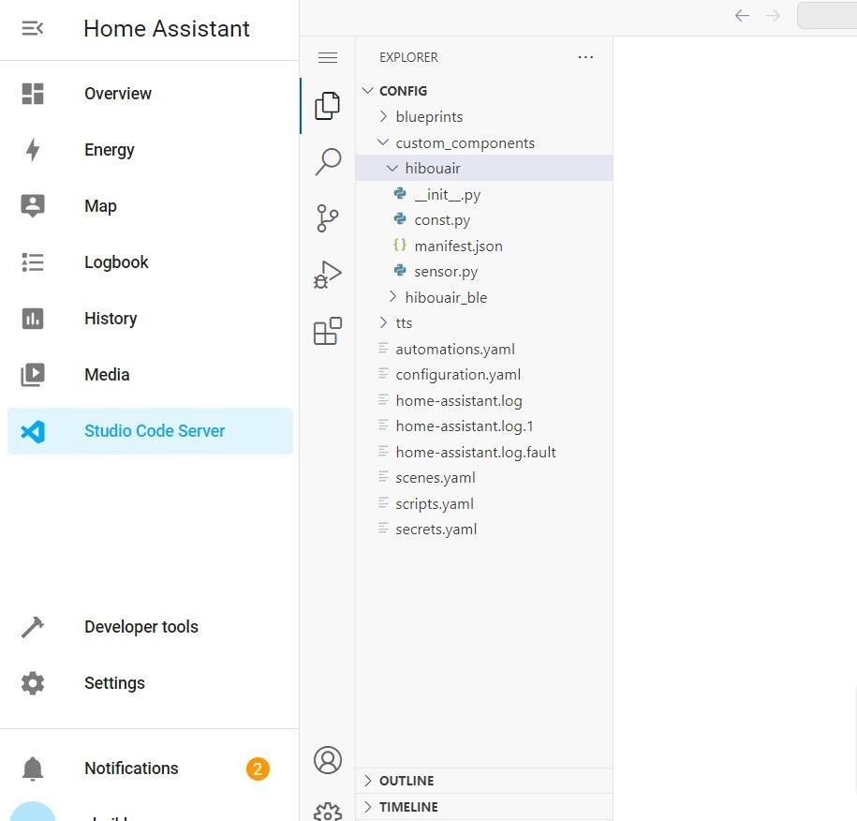Open the Energy page
Viewport: 857px width, 821px height.
150,150
